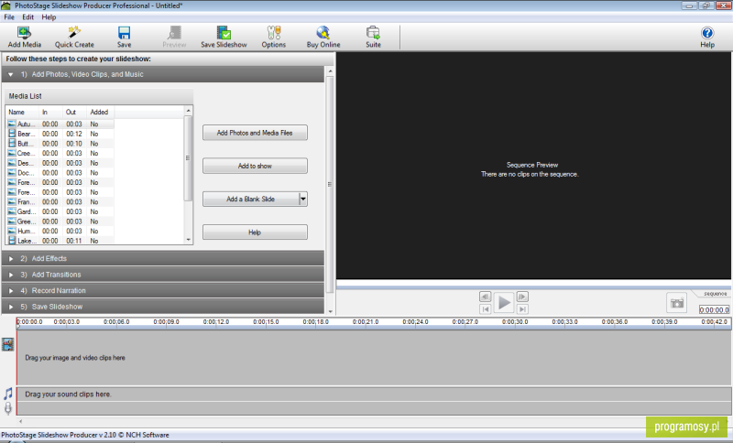733x443 pixels.
Task: Select the Hum... media item
Action: tap(60, 231)
